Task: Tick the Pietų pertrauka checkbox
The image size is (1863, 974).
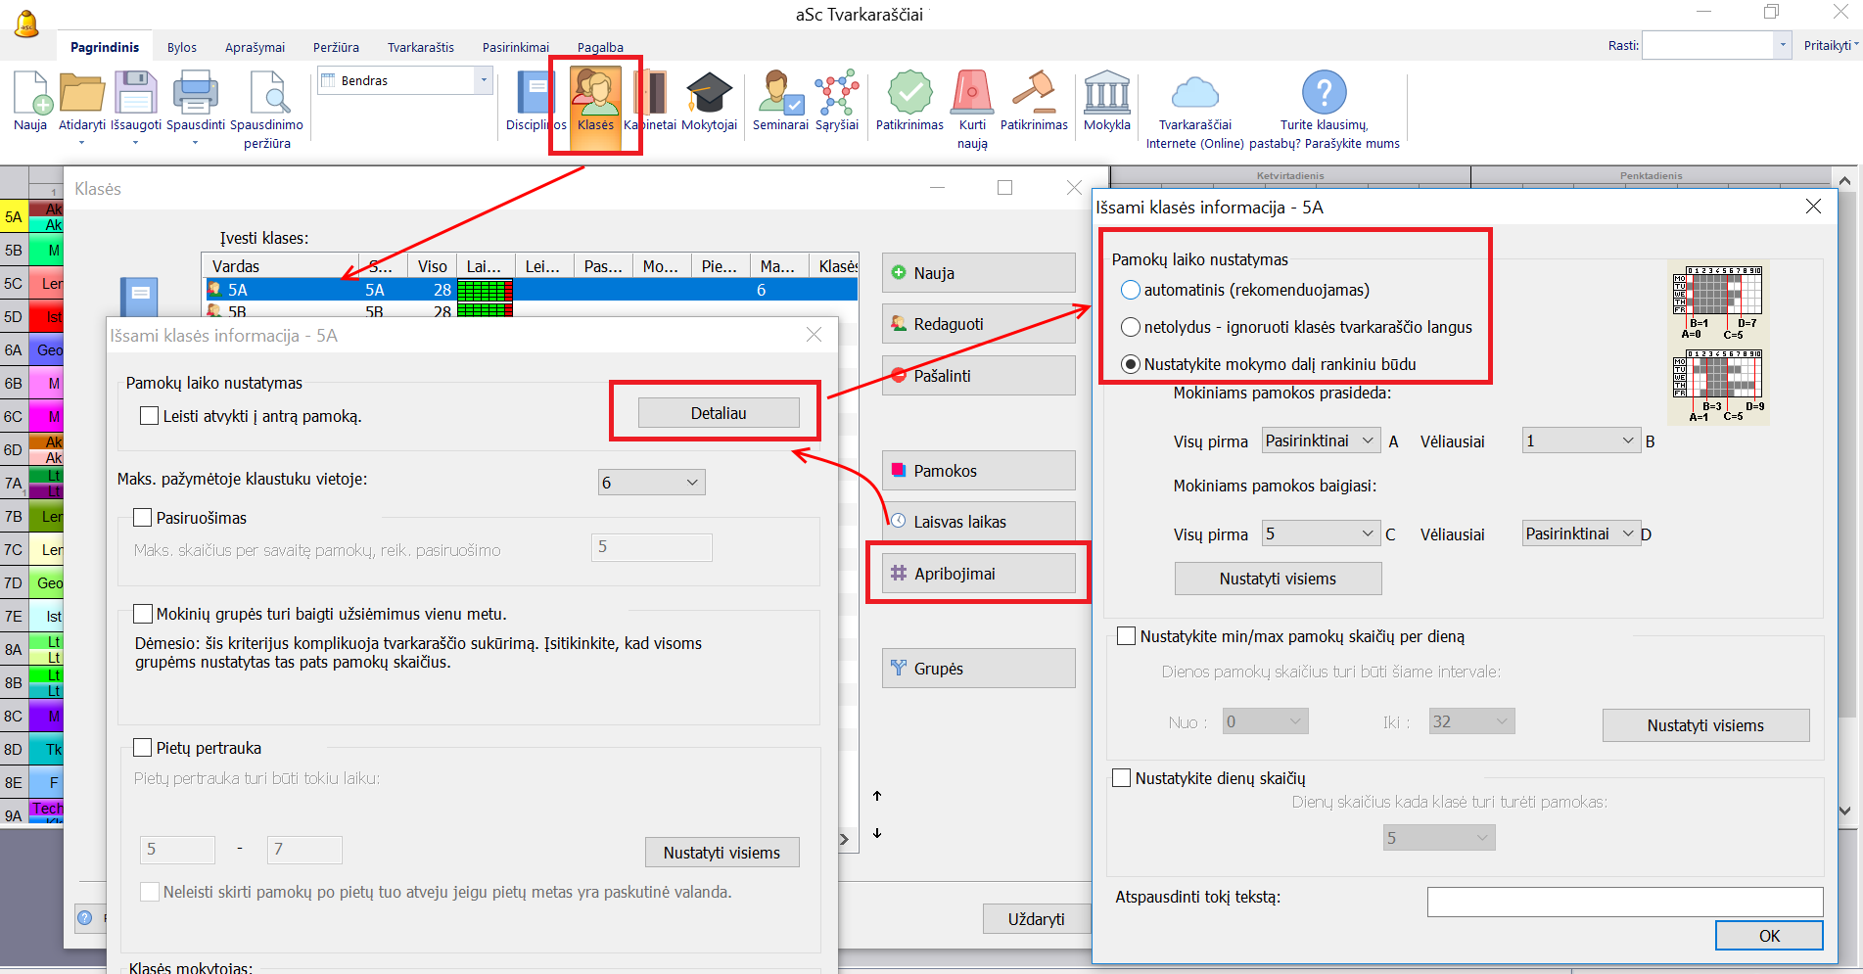Action: 143,748
